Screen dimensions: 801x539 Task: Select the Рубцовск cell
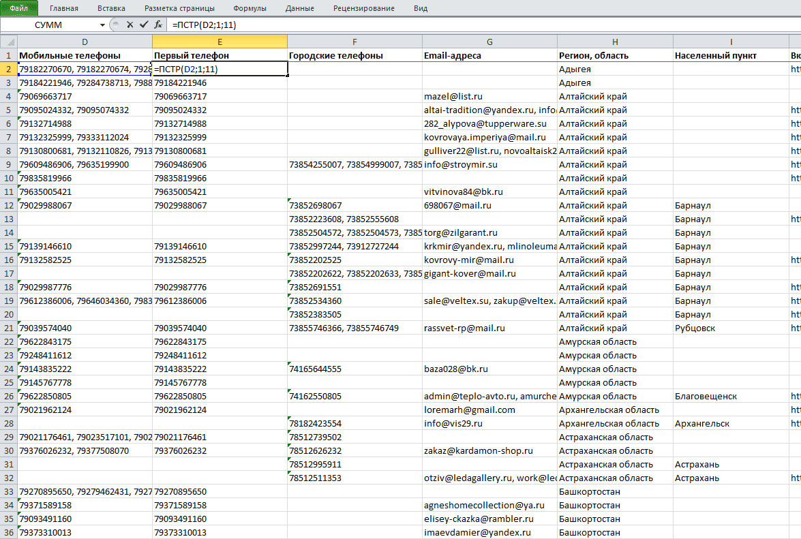tap(731, 328)
